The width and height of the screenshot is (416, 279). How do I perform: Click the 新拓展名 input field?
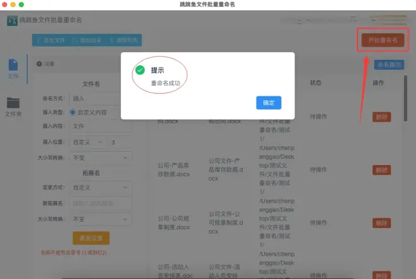pyautogui.click(x=101, y=203)
